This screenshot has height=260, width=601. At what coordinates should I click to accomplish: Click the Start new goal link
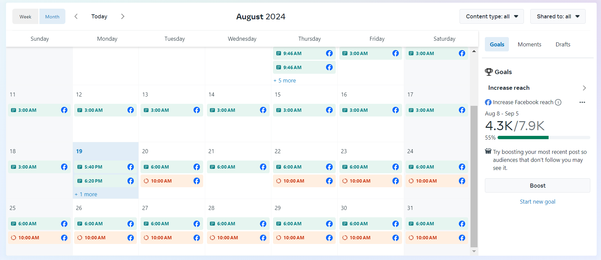(537, 202)
